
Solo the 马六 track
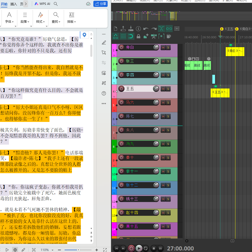pyautogui.click(x=168, y=103)
